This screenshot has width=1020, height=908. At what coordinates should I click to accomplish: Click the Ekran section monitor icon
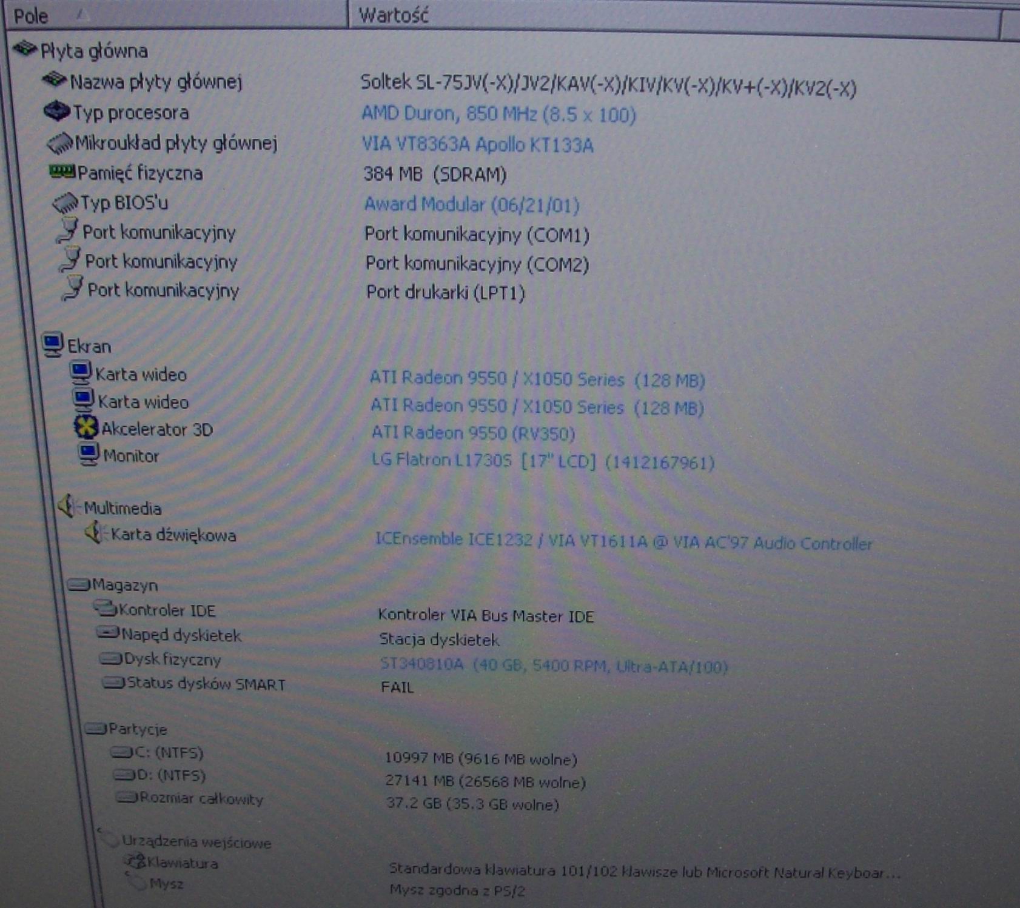(x=53, y=344)
